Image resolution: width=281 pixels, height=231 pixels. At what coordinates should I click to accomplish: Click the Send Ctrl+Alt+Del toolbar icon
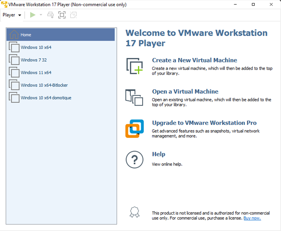pos(50,15)
